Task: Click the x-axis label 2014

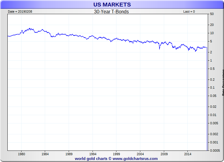Action: click(x=187, y=154)
